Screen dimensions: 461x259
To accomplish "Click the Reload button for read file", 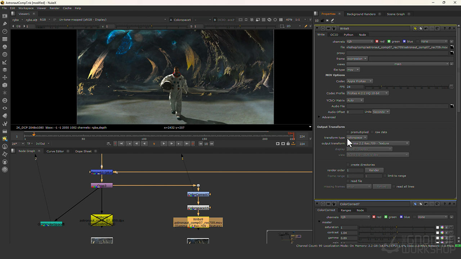I will [382, 186].
